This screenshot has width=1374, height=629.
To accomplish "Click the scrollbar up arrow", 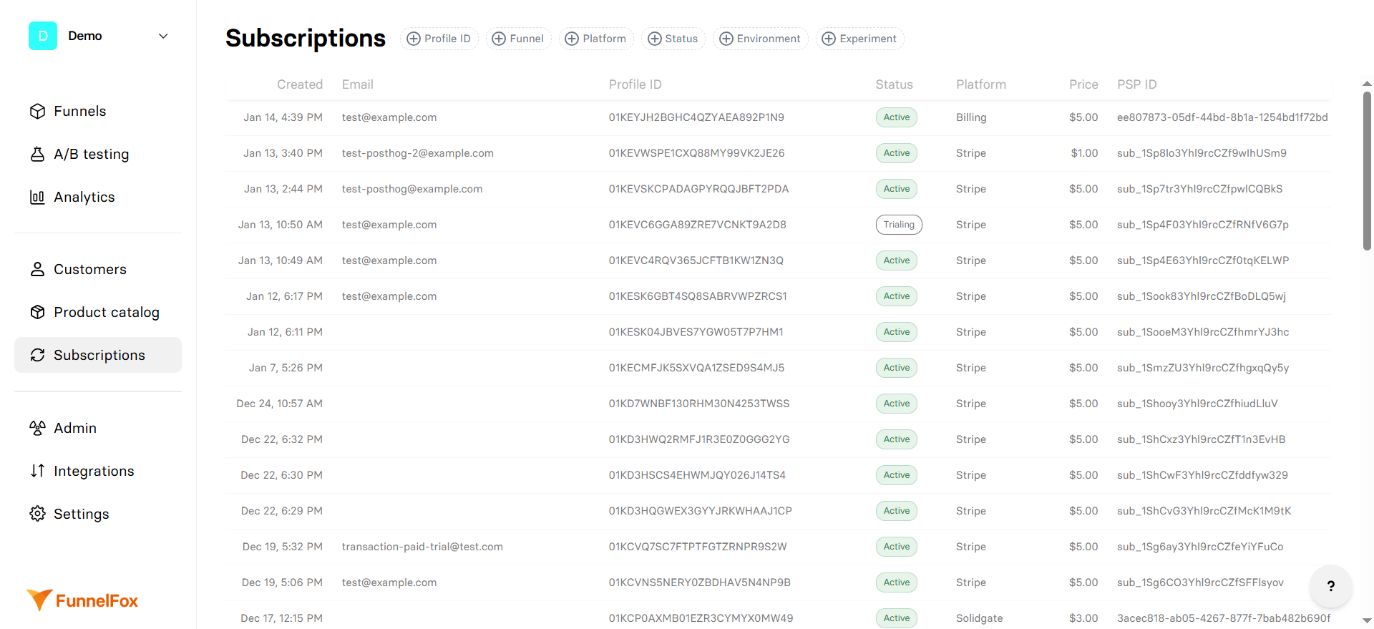I will tap(1367, 83).
